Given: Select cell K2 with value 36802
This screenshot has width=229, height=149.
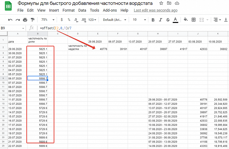Looking at the screenshot, I should tap(218, 47).
